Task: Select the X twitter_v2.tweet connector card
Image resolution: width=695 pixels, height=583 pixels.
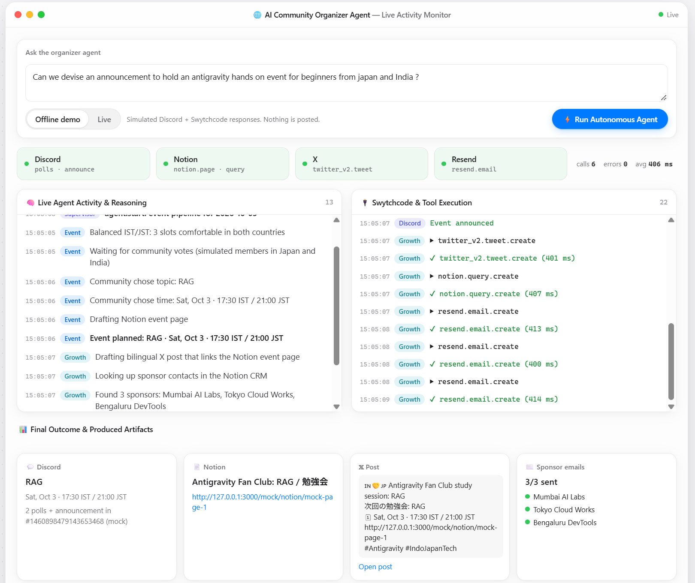Action: [x=362, y=164]
